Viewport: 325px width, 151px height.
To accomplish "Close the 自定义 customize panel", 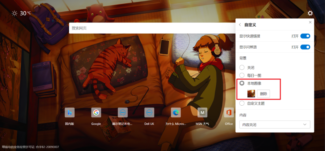I will [x=310, y=22].
